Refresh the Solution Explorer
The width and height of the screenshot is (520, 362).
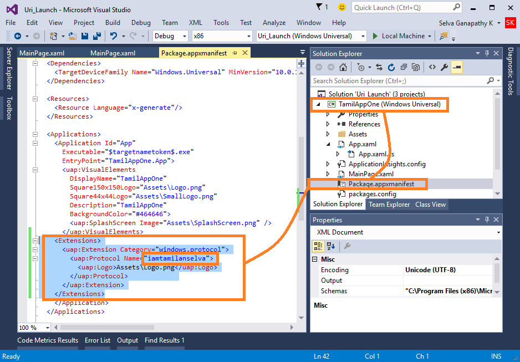tap(391, 68)
